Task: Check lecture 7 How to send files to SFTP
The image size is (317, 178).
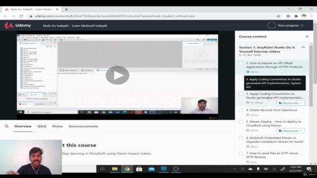Action: coord(241,153)
